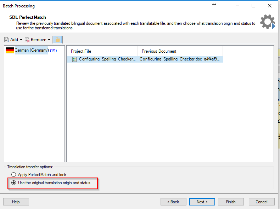This screenshot has height=209, width=280.
Task: Select Use the original translation origin option
Action: pos(13,183)
